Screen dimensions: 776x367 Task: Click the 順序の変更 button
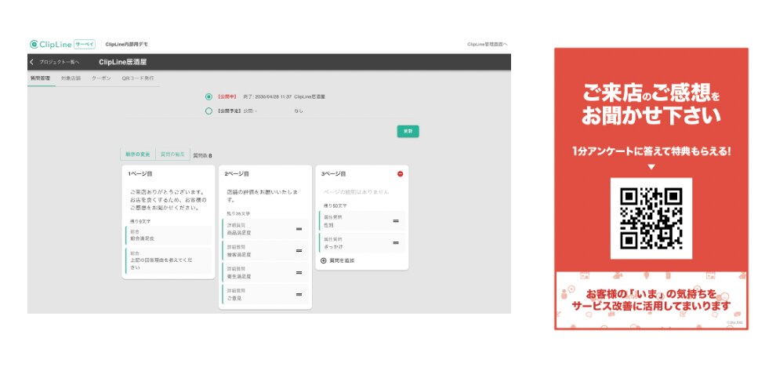138,154
